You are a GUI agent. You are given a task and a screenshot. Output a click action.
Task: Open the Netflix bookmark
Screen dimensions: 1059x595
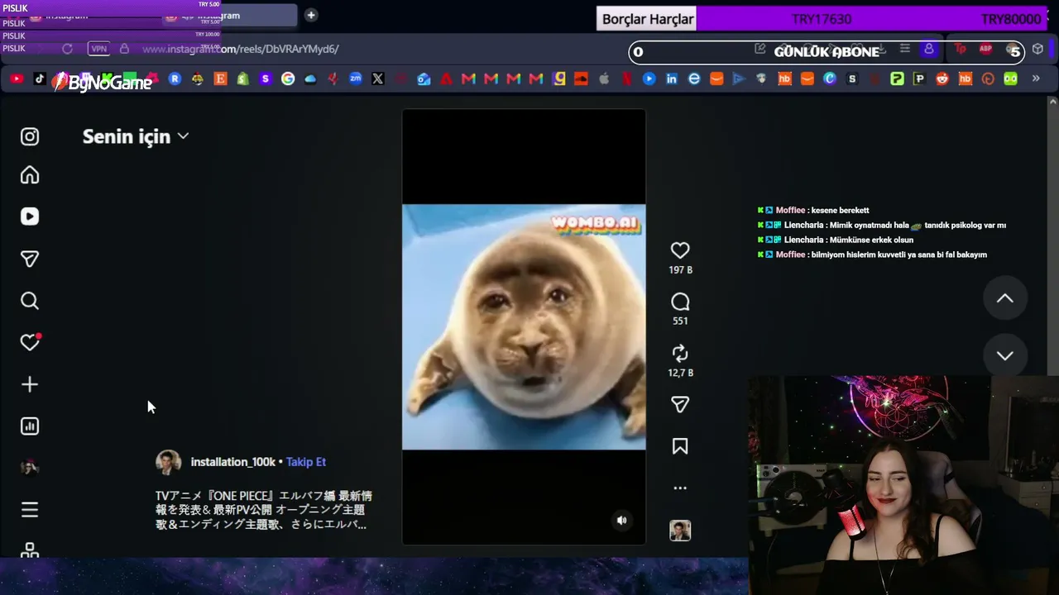626,79
